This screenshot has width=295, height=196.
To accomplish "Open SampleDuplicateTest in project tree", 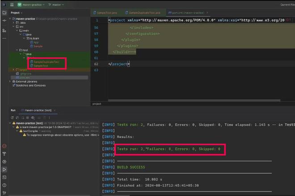I will click(45, 62).
